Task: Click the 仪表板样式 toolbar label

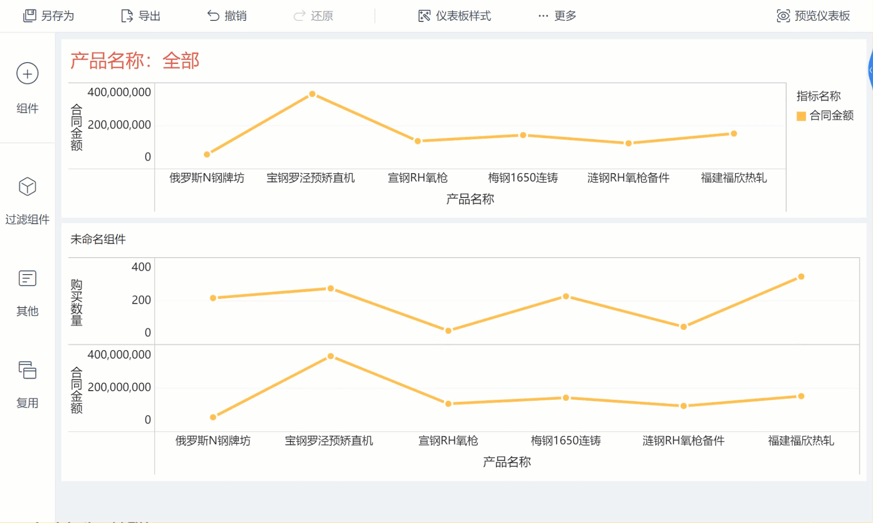Action: (x=463, y=16)
